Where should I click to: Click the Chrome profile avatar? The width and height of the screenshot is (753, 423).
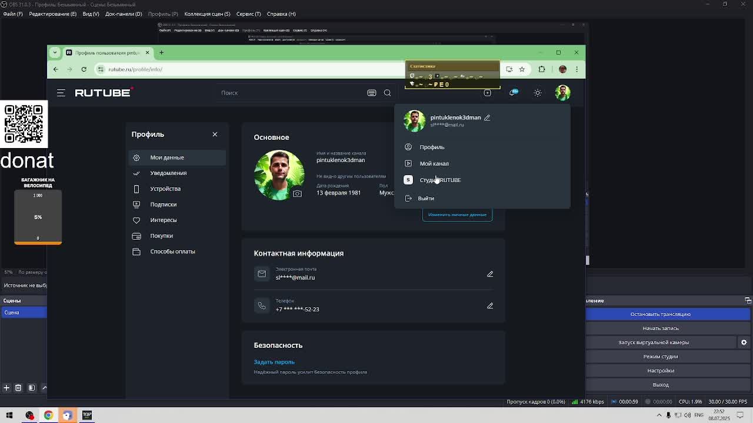click(x=562, y=69)
